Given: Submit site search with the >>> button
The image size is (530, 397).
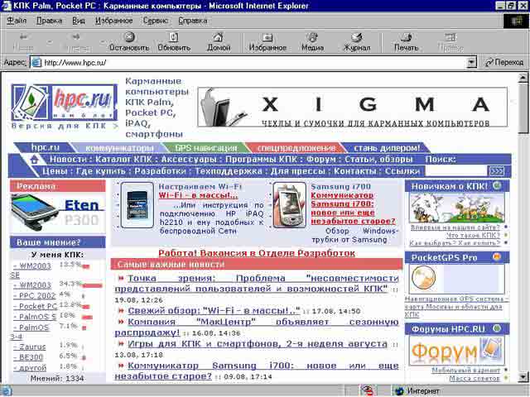Looking at the screenshot, I should (x=497, y=171).
